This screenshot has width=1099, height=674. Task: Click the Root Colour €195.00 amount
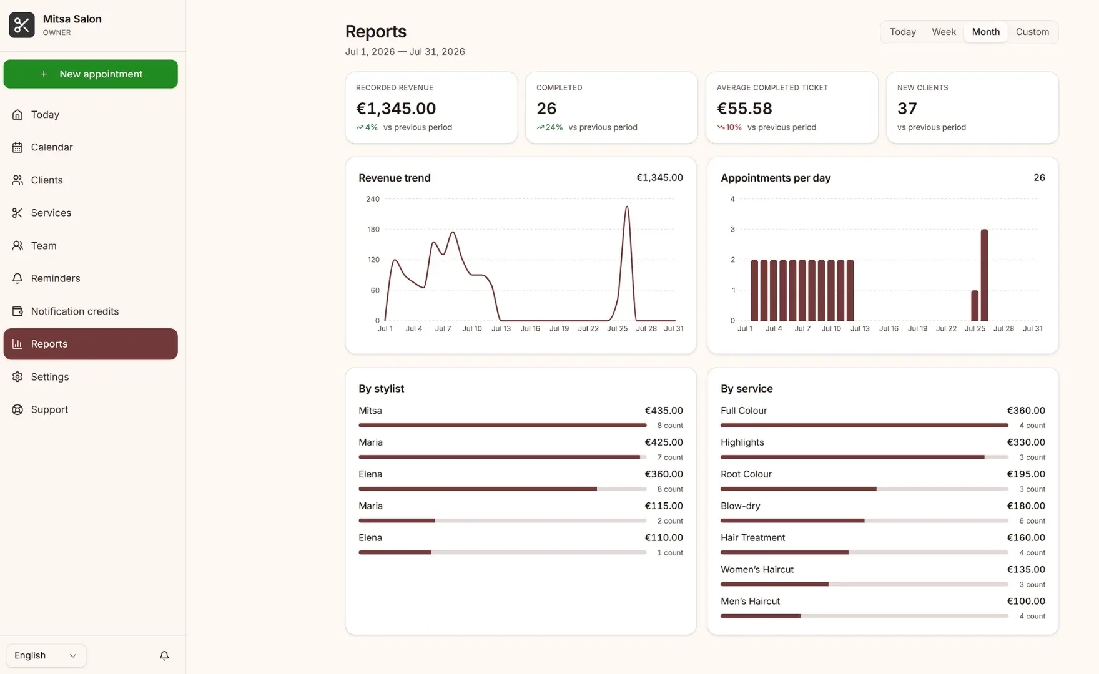1026,474
